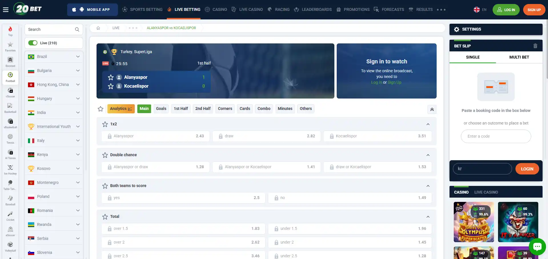Click the 20BET logo
Screen dimensions: 548x259
point(28,9)
